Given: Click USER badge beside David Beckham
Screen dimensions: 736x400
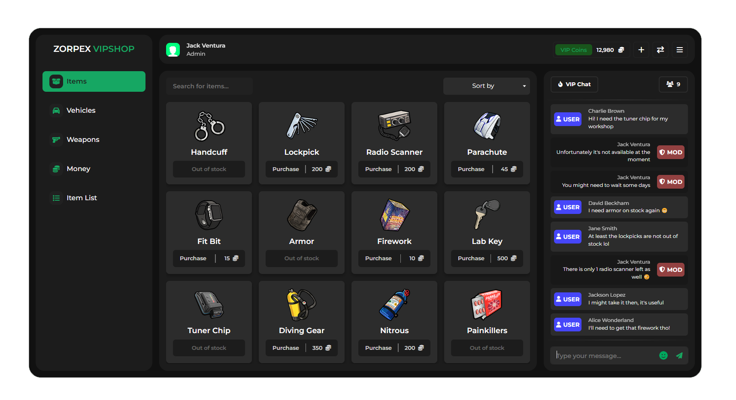Looking at the screenshot, I should point(568,207).
